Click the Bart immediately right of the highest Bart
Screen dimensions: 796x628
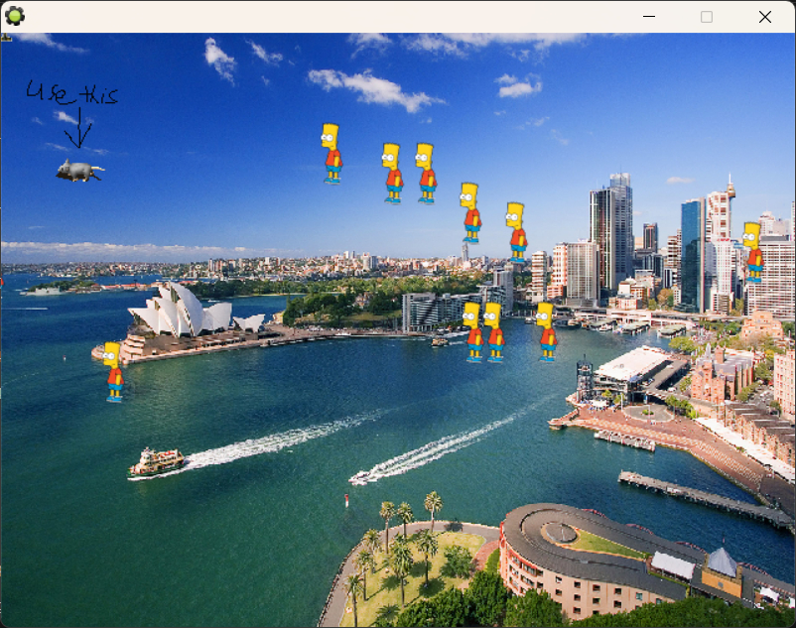pos(393,173)
